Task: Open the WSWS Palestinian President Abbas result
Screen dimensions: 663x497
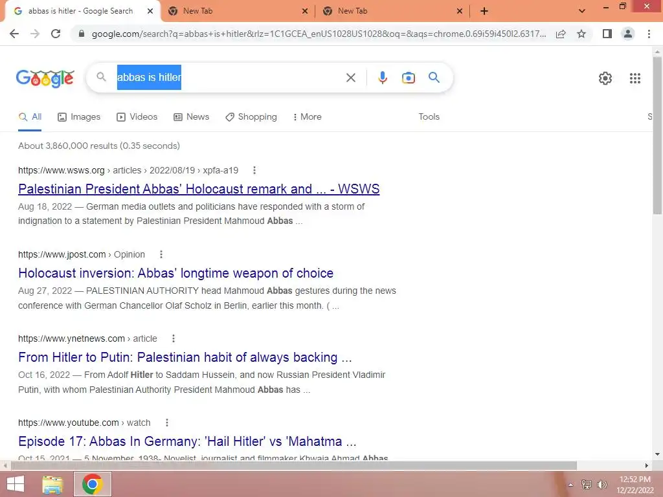Action: tap(199, 189)
